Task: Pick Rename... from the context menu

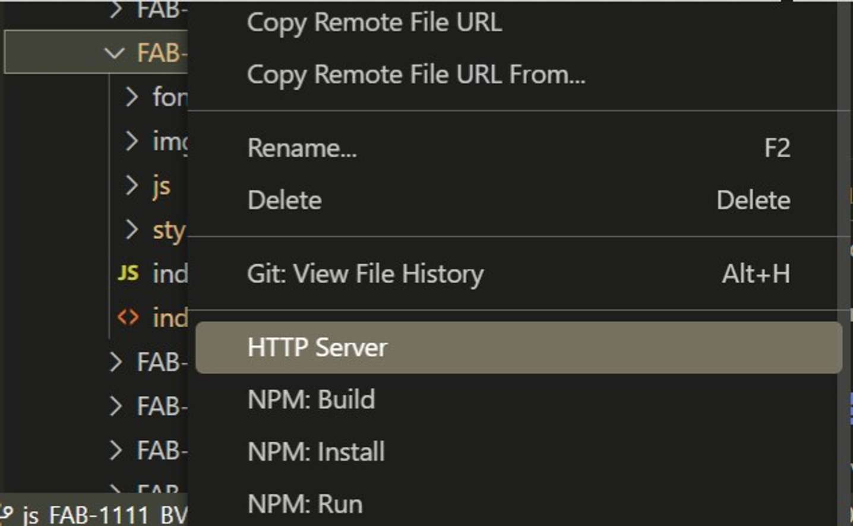Action: [x=302, y=148]
